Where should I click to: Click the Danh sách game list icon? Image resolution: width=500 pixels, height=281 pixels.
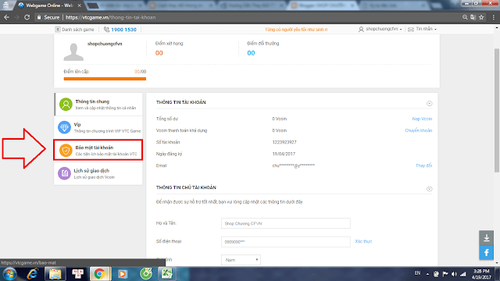[58, 30]
